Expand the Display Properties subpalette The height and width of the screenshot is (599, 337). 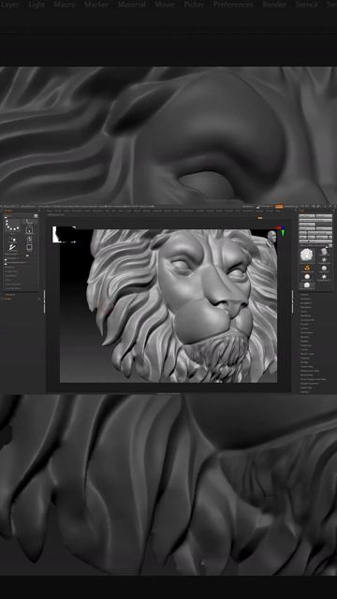click(x=309, y=384)
